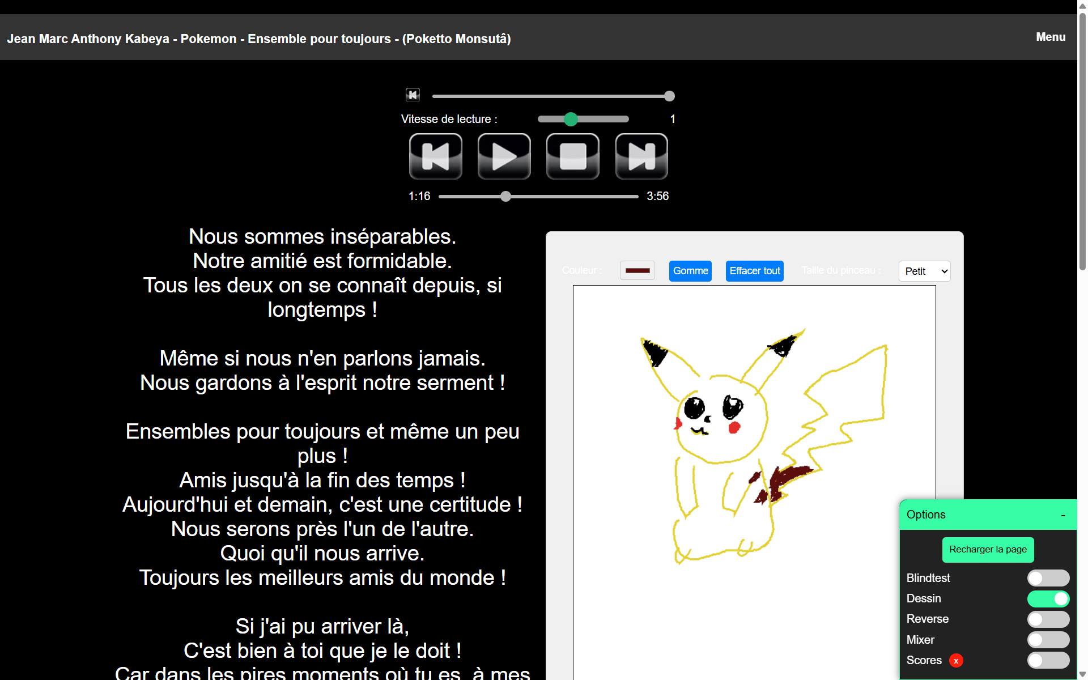This screenshot has height=680, width=1088.
Task: Open the Menu in top bar
Action: pyautogui.click(x=1051, y=37)
